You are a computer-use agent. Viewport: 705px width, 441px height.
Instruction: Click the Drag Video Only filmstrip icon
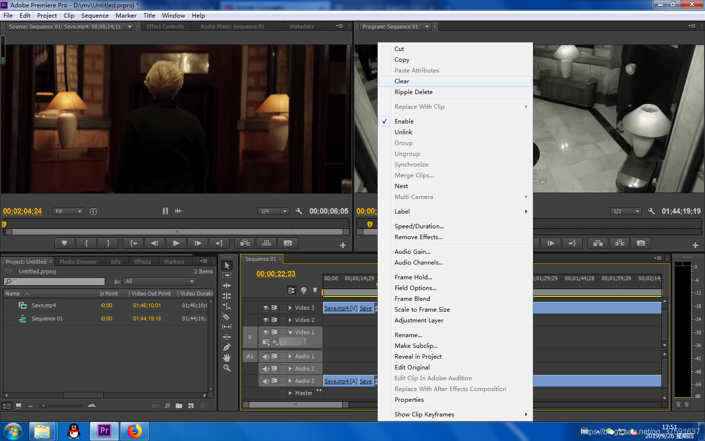click(x=165, y=211)
